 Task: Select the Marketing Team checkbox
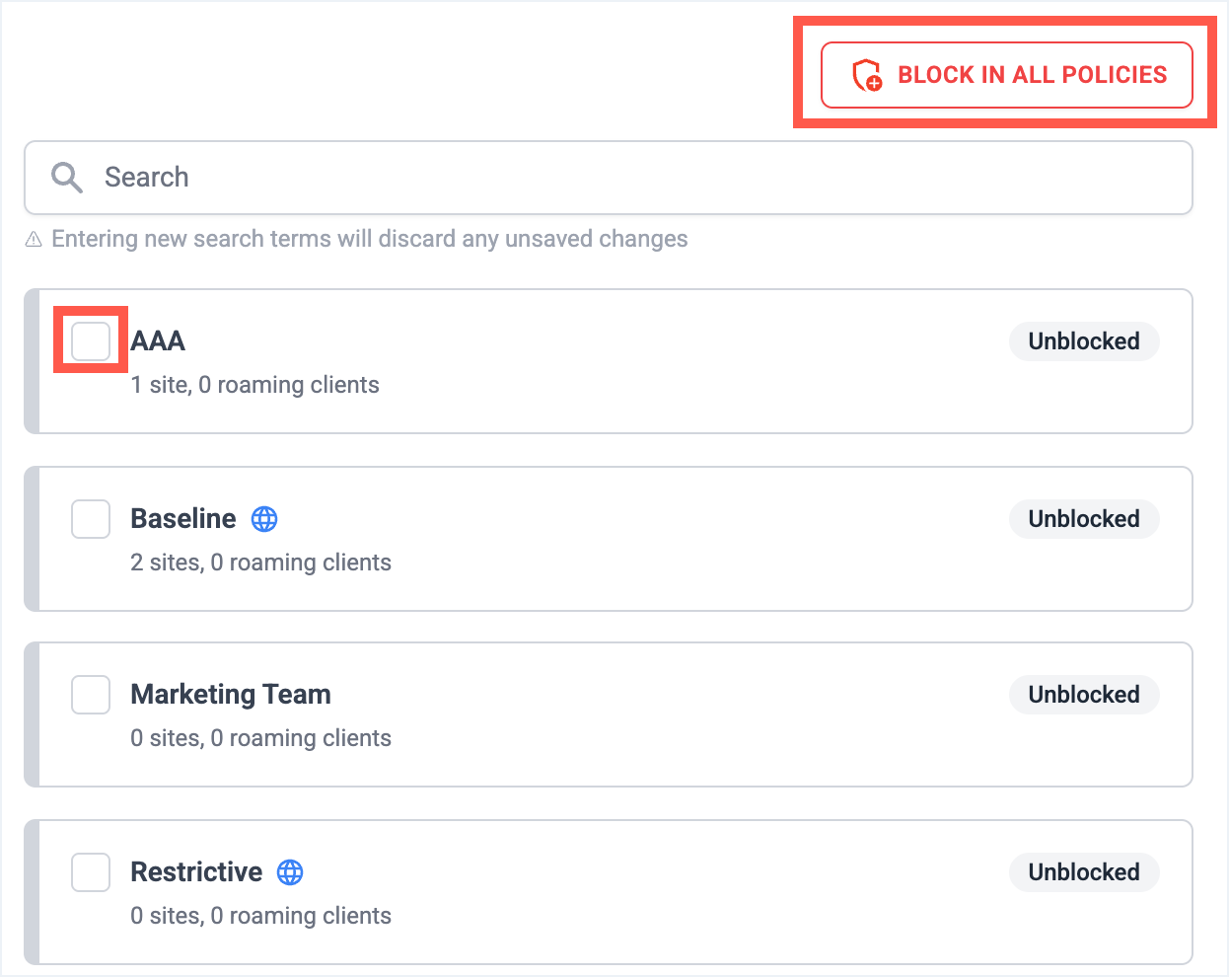pos(91,695)
